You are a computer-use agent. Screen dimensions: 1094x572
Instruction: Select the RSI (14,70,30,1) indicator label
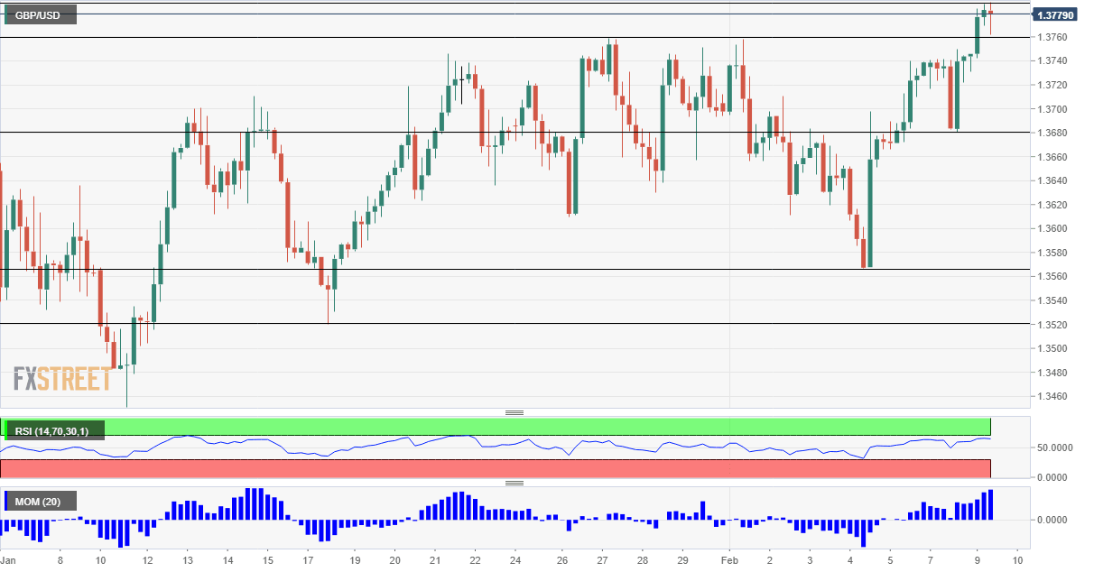pos(53,430)
